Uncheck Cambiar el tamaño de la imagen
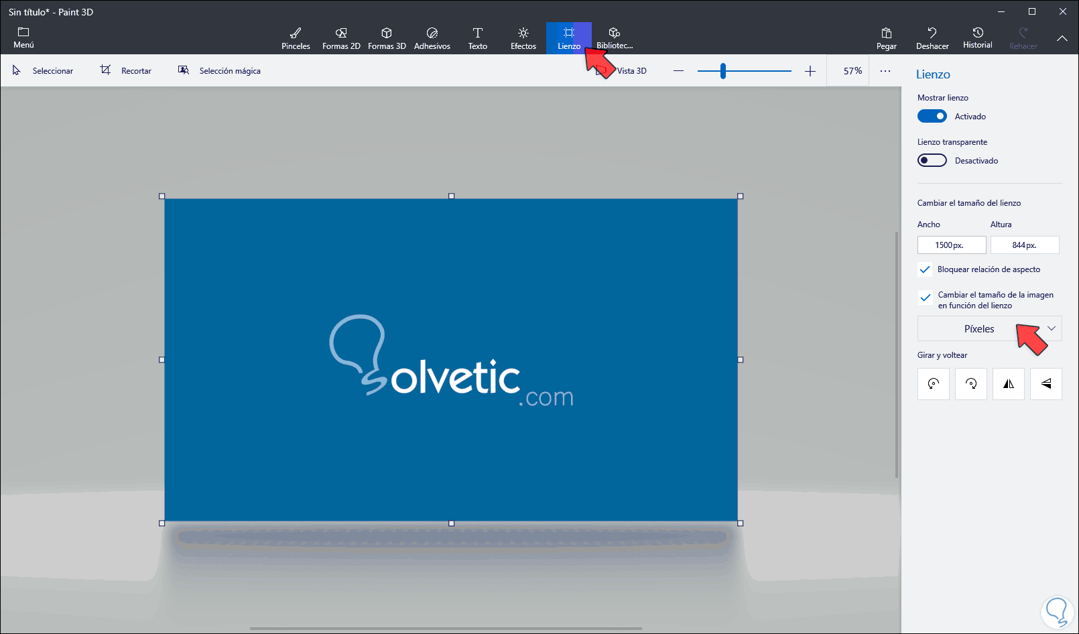The width and height of the screenshot is (1079, 634). pos(926,298)
